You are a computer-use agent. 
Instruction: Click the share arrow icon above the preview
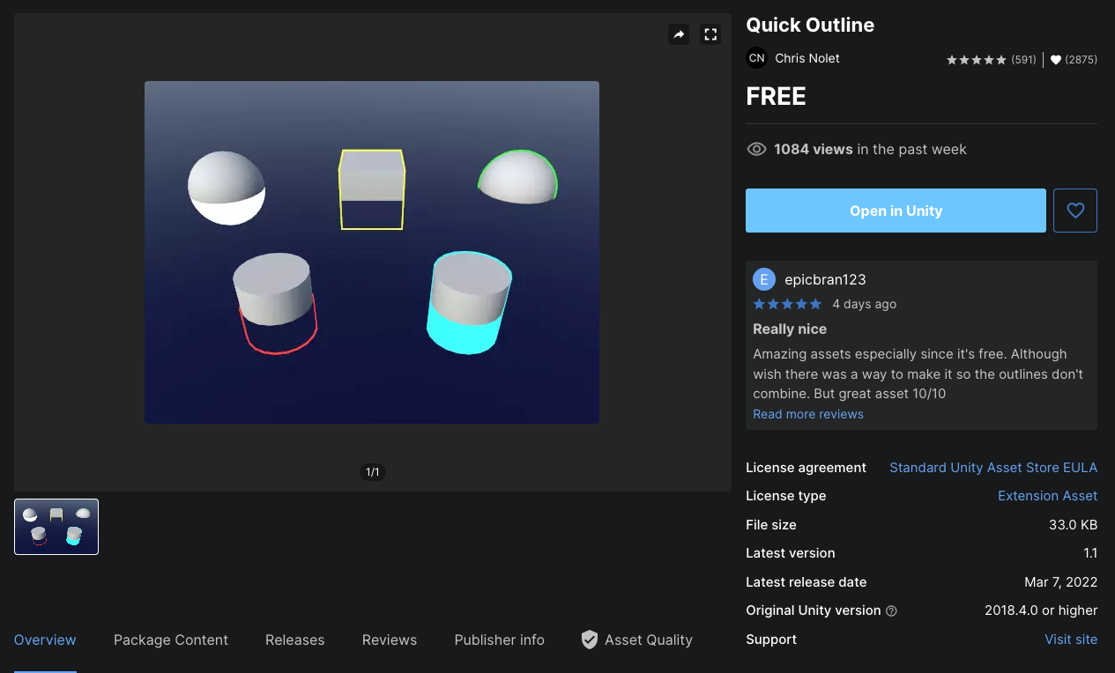[x=678, y=34]
